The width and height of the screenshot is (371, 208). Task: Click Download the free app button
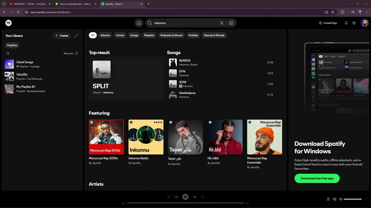pos(317,178)
